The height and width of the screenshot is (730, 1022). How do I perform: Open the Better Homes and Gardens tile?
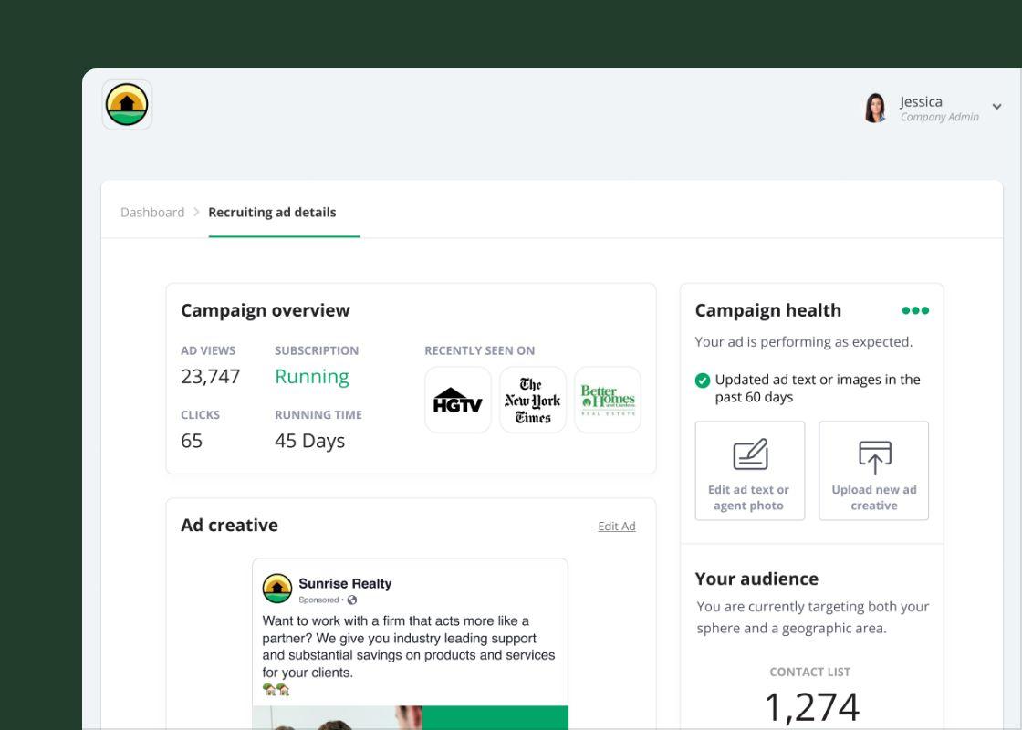[x=608, y=400]
